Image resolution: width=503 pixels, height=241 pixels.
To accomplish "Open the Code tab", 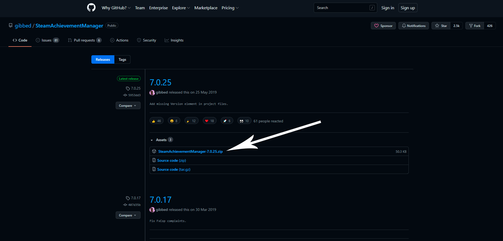I will (x=20, y=40).
